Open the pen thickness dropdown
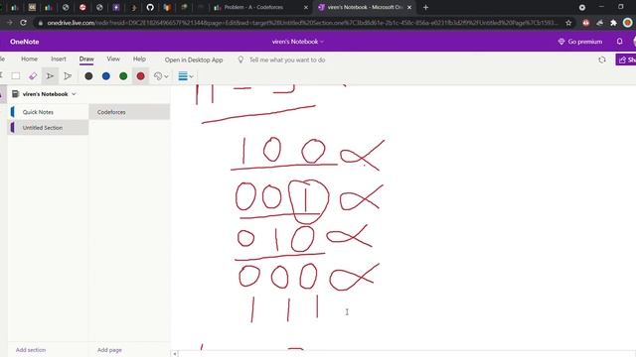The width and height of the screenshot is (636, 357). point(186,76)
